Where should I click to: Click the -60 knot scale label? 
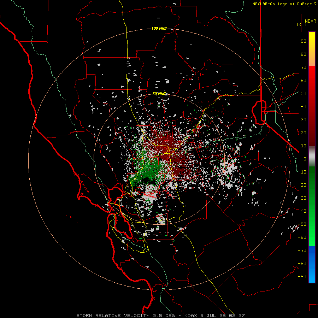(302, 237)
